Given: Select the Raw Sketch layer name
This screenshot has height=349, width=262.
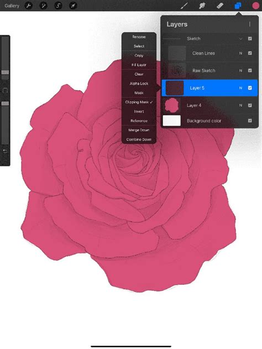Looking at the screenshot, I should click(x=204, y=71).
